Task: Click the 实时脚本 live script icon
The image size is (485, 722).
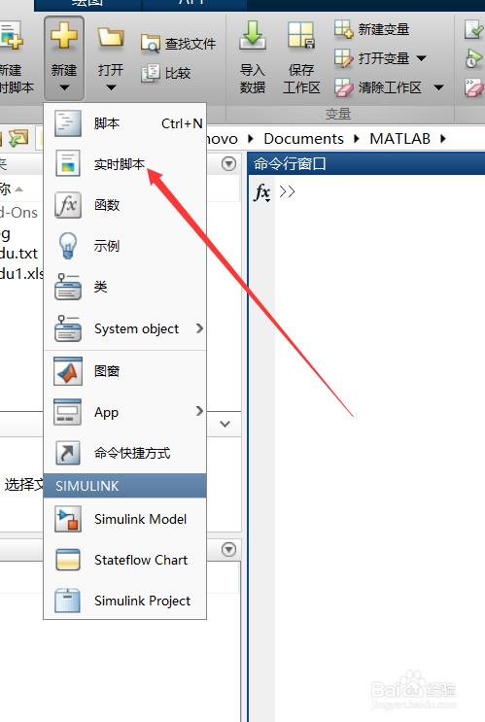Action: [68, 163]
